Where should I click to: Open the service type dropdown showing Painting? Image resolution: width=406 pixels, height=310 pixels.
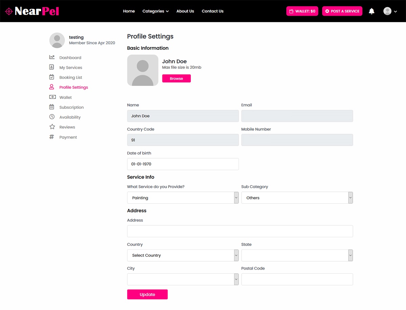point(183,198)
